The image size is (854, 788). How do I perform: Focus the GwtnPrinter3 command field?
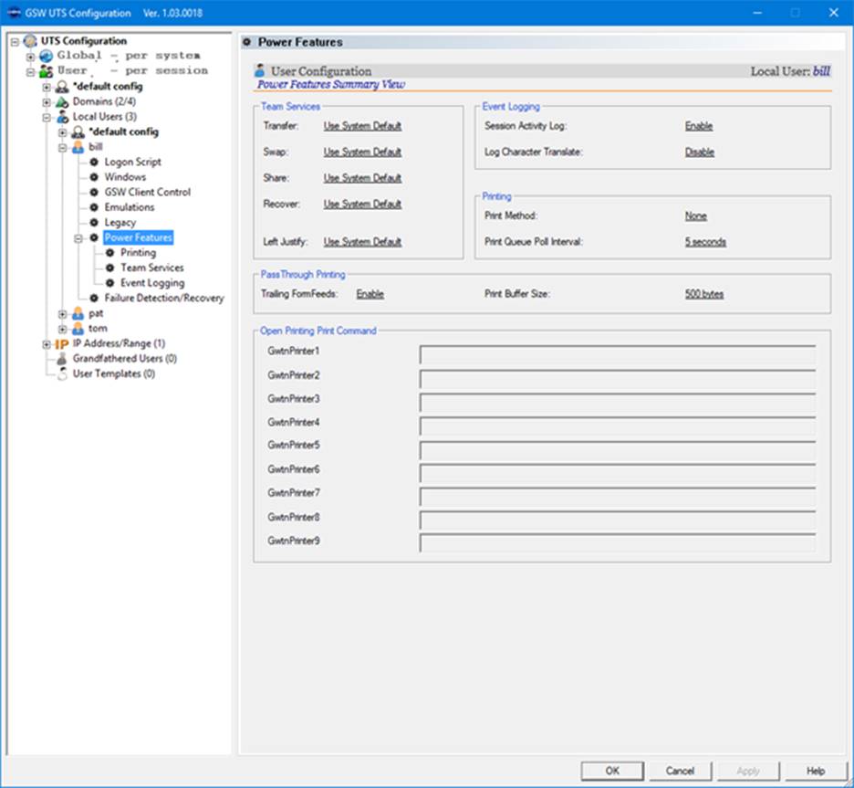tap(618, 402)
